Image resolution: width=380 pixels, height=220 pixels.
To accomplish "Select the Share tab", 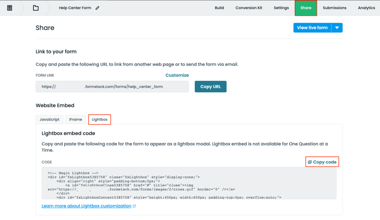I will (x=306, y=8).
